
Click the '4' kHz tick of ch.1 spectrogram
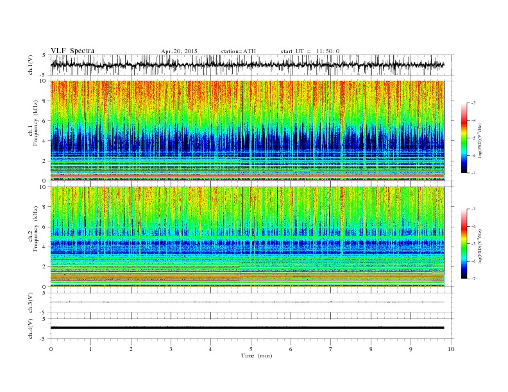pyautogui.click(x=45, y=141)
